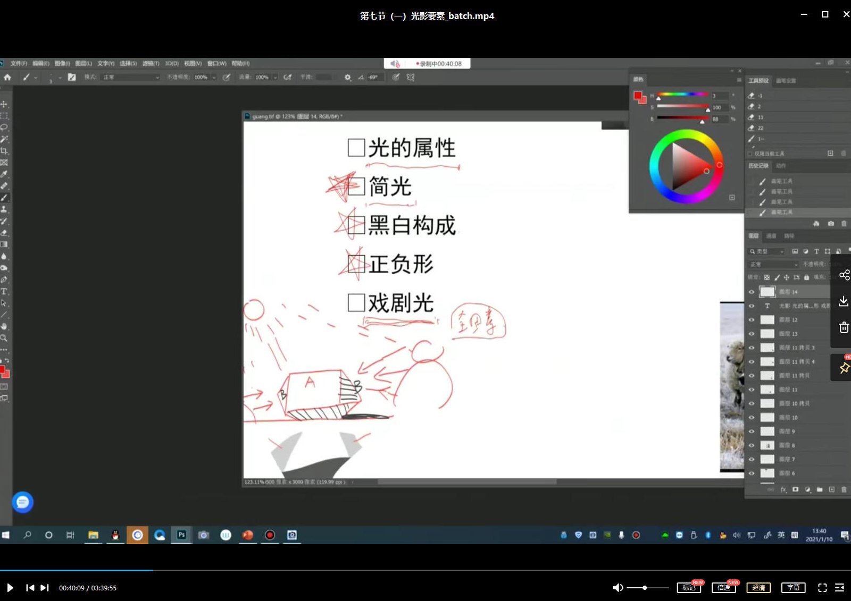Open the brush mode dropdown in options bar

[x=130, y=77]
